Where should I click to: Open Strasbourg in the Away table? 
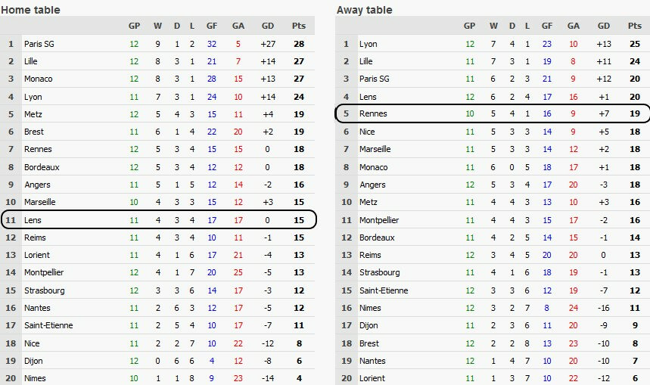[379, 272]
